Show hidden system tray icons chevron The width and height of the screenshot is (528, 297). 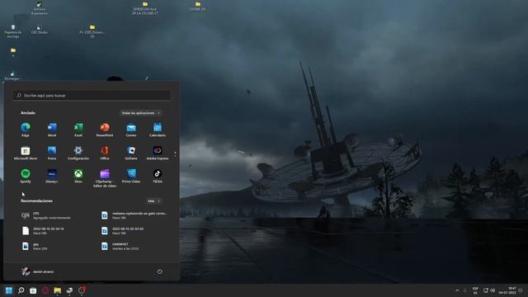click(457, 290)
